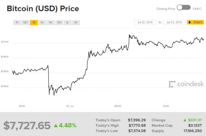The image size is (206, 136).
Task: Switch chart to 1w range
Action: (x=42, y=22)
